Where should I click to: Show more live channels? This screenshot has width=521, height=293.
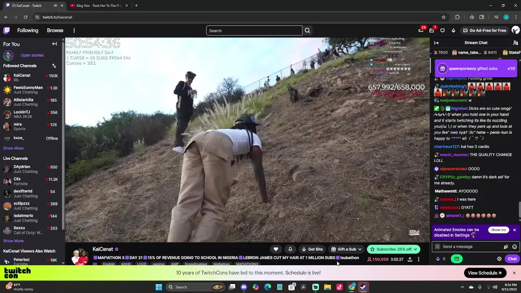tap(13, 241)
